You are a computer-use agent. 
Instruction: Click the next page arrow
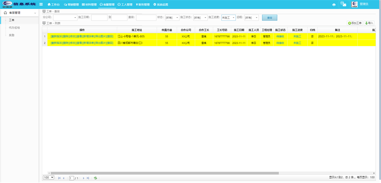[x=83, y=178]
